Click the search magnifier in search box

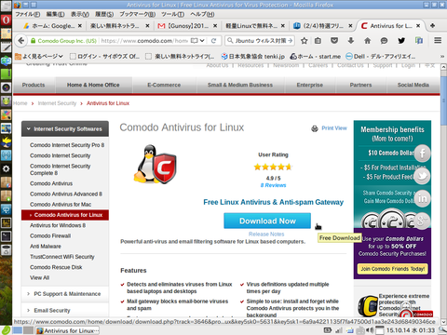230,41
